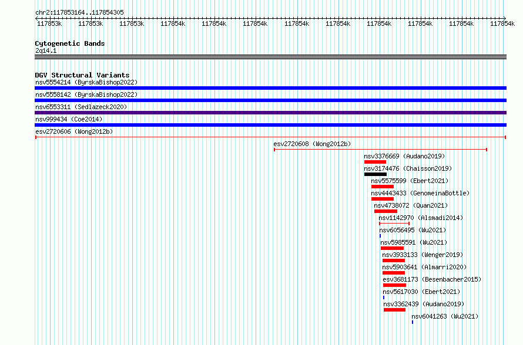
Task: Click the black bar under nsv3174476
Action: pos(376,174)
